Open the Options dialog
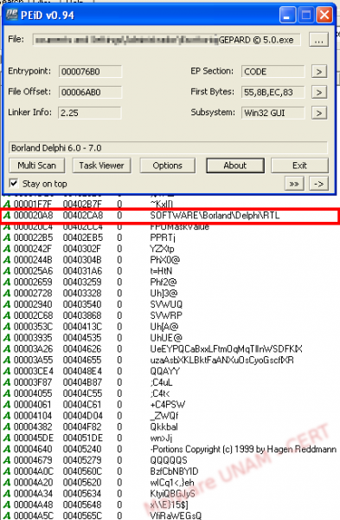The height and width of the screenshot is (520, 340). click(x=168, y=166)
